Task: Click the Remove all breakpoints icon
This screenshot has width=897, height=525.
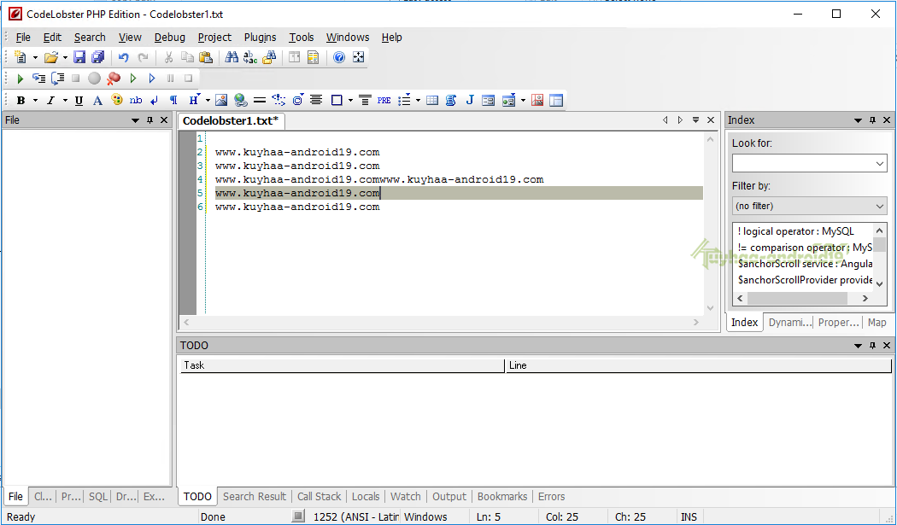Action: pos(114,79)
